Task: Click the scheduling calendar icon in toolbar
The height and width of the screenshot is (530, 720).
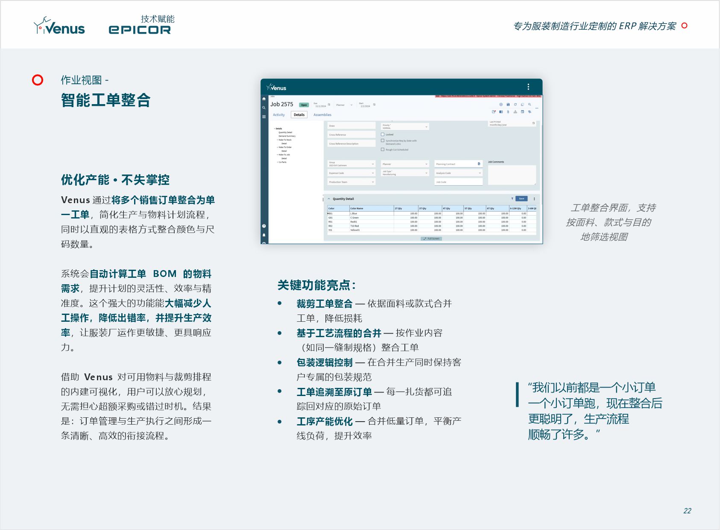Action: [x=522, y=112]
